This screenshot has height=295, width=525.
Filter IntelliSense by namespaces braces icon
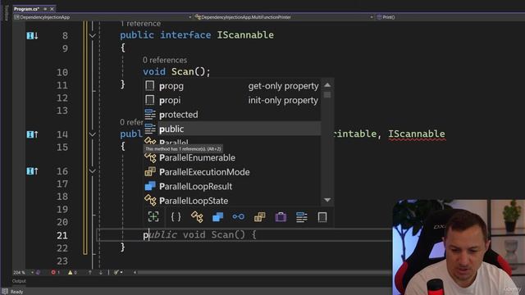click(x=176, y=216)
